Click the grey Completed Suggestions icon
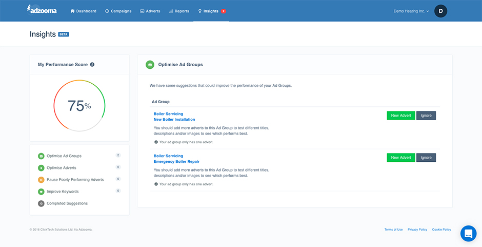This screenshot has height=247, width=482. tap(41, 203)
